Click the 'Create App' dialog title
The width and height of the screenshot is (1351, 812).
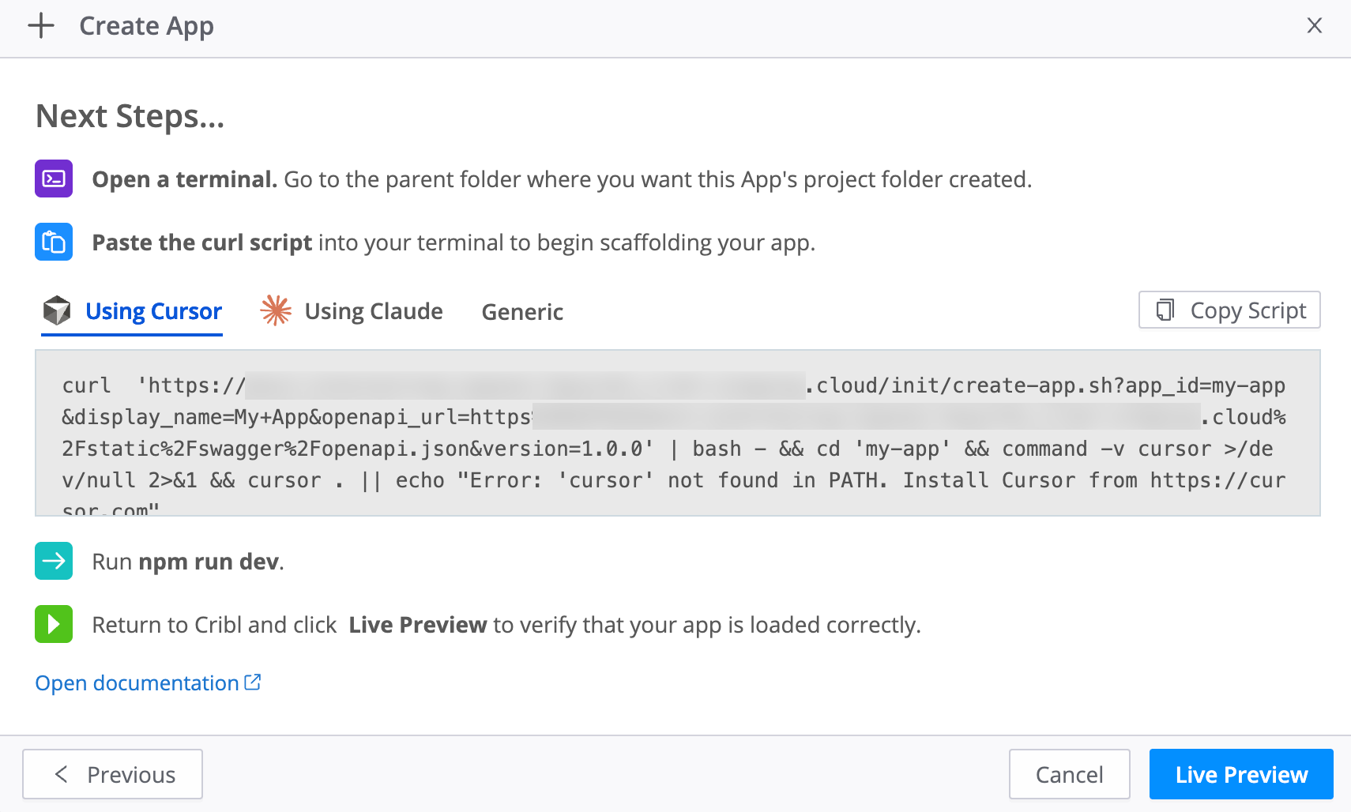click(146, 26)
